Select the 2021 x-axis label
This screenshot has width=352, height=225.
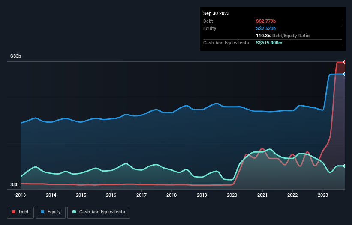point(262,195)
